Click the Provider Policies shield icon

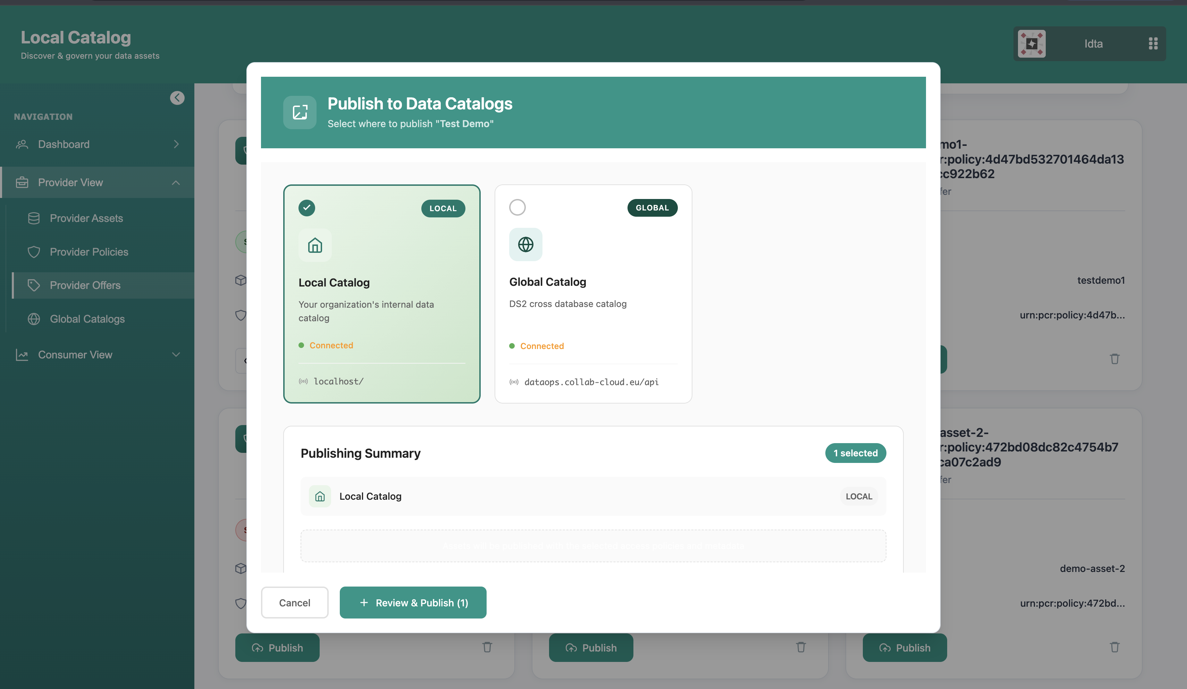tap(34, 252)
